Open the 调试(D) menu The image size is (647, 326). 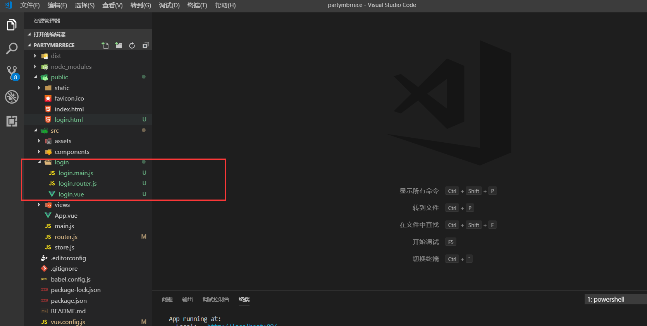point(169,5)
